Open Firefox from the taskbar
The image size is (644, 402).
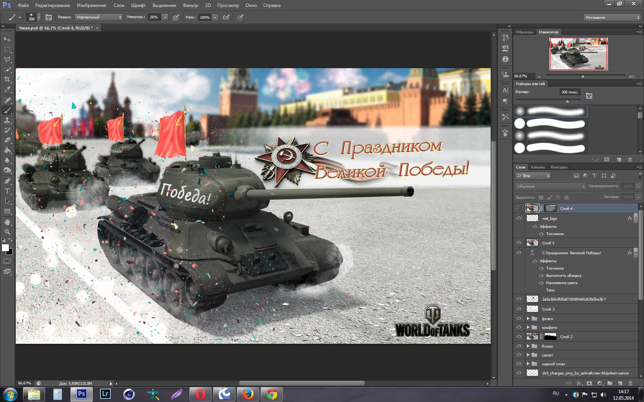pyautogui.click(x=248, y=394)
